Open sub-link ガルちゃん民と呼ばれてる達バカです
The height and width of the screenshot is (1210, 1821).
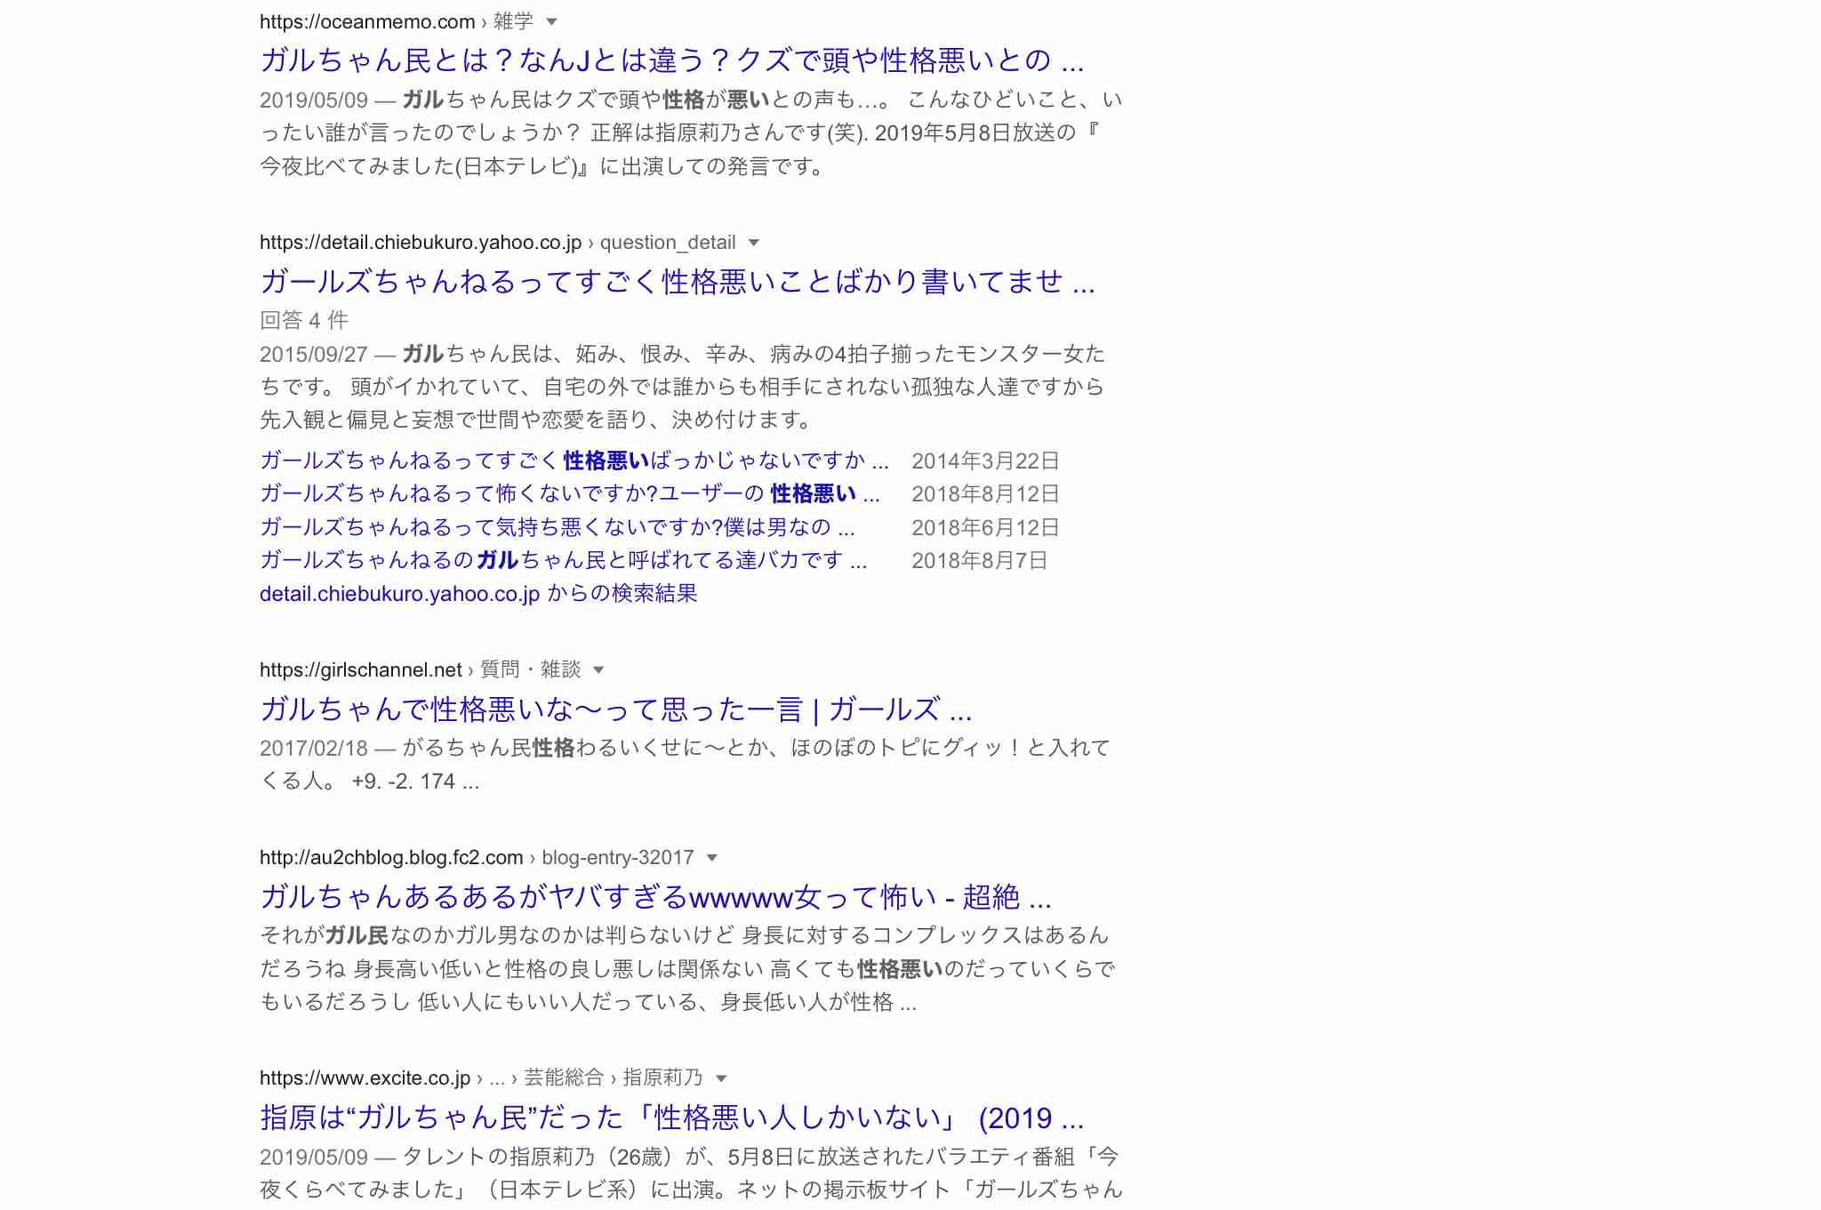563,560
